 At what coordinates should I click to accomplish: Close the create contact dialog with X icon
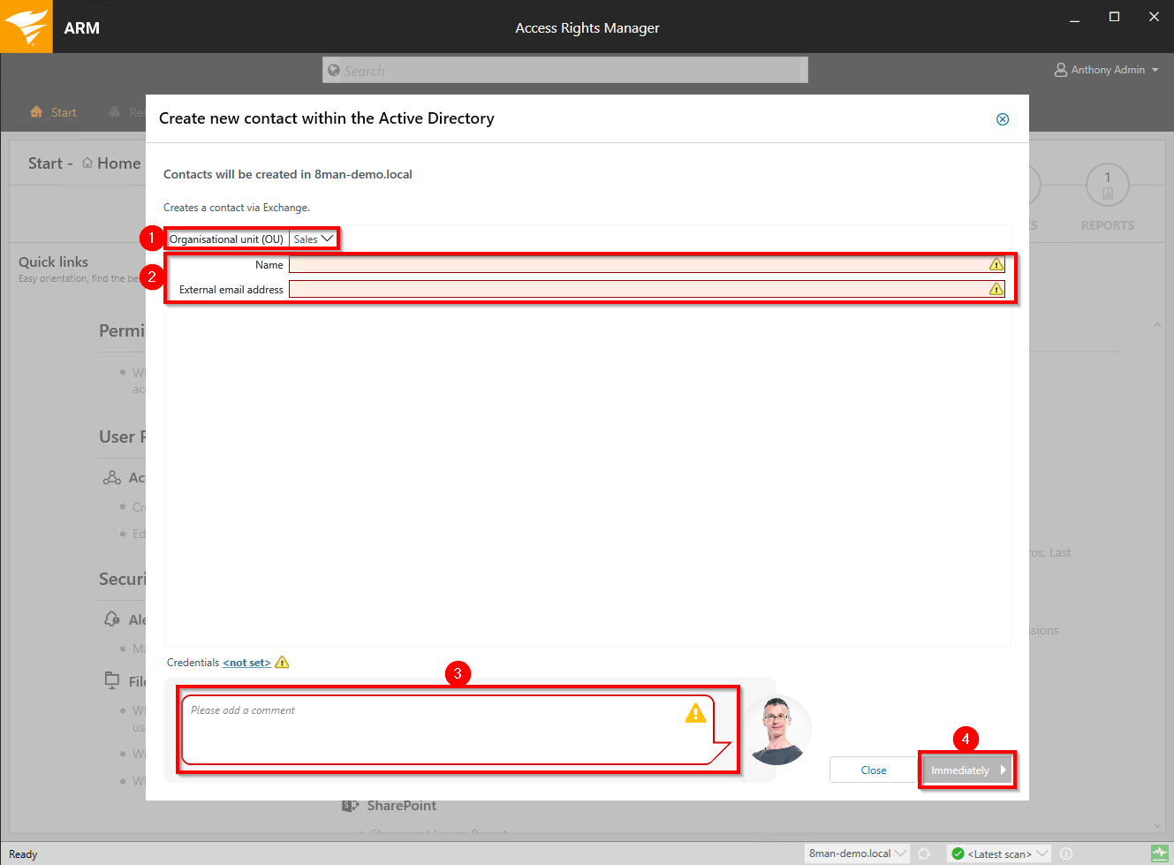tap(1003, 119)
